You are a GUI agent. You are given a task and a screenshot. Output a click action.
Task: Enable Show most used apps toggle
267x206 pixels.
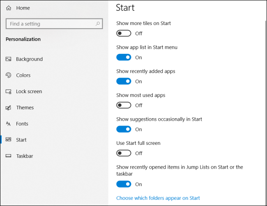(x=124, y=105)
